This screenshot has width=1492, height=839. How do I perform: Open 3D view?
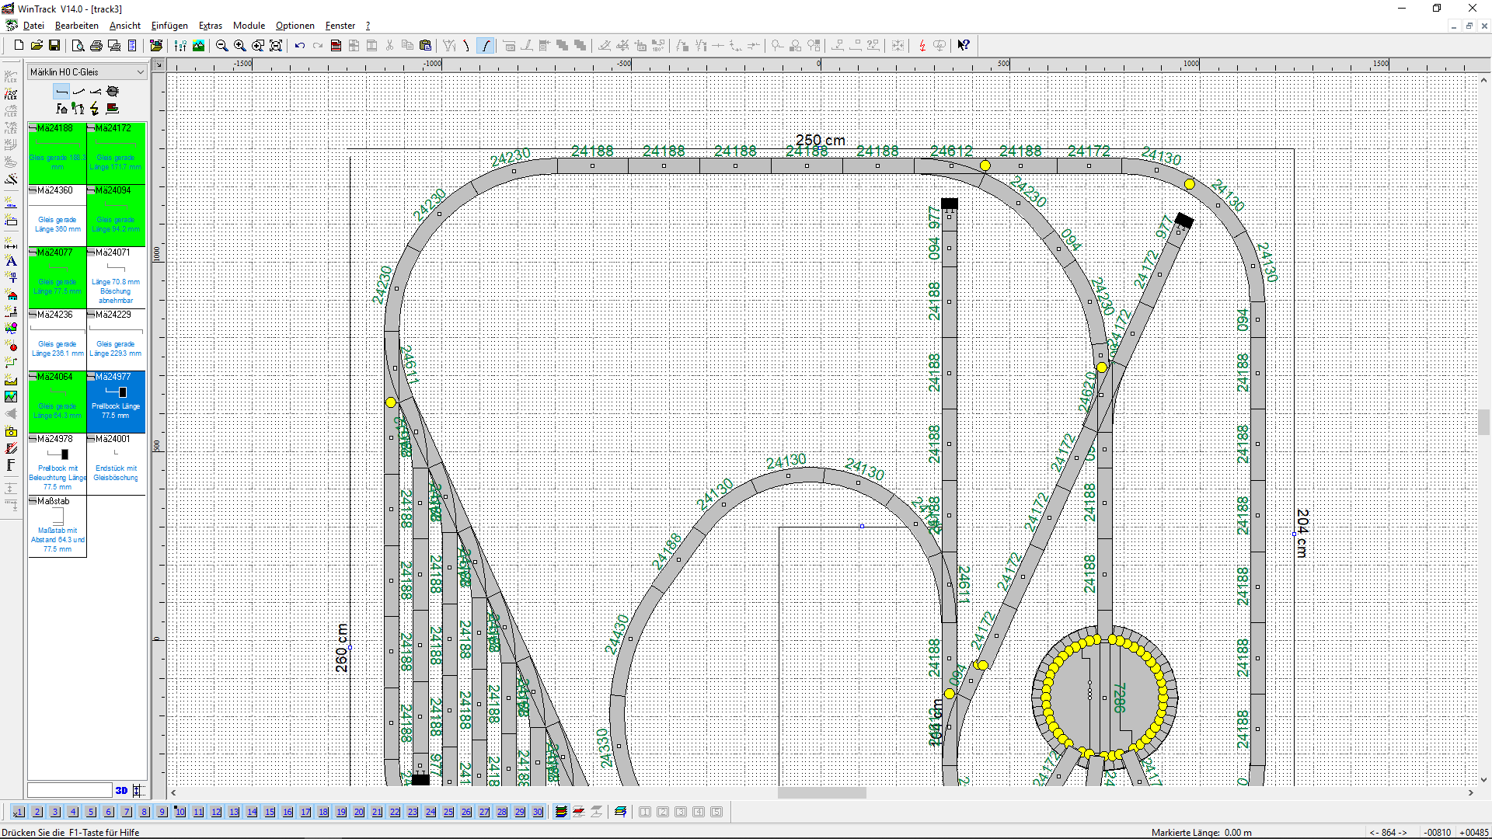(121, 790)
